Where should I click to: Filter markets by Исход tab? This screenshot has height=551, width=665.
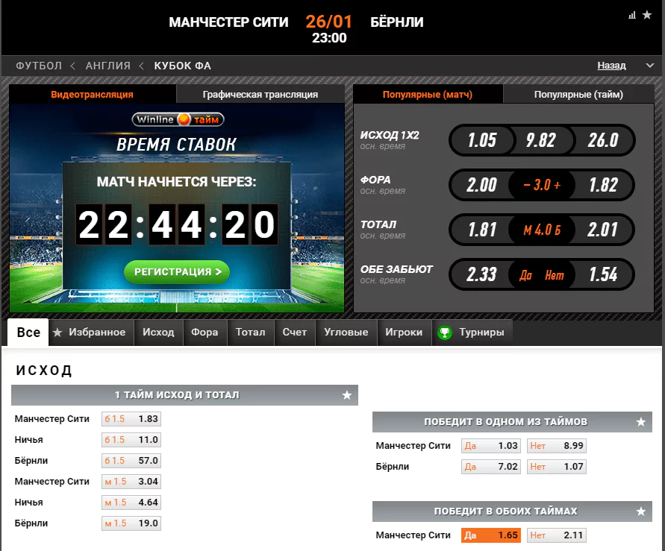pyautogui.click(x=158, y=332)
